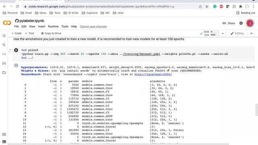Click the green Grammarly extension icon
Screen dimensions: 258x145
coord(215,6)
